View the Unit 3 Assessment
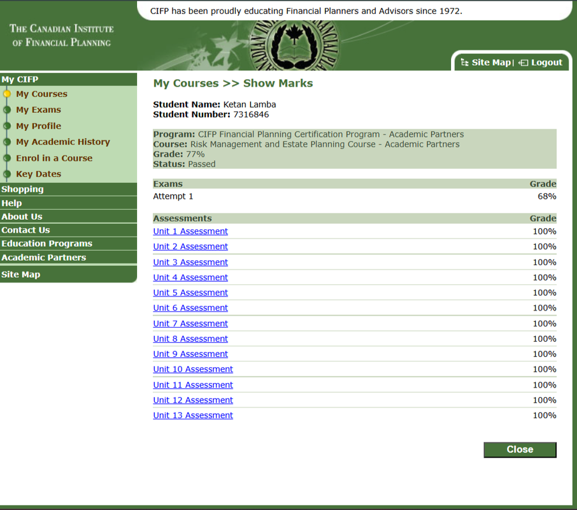Viewport: 577px width, 510px height. pyautogui.click(x=190, y=262)
